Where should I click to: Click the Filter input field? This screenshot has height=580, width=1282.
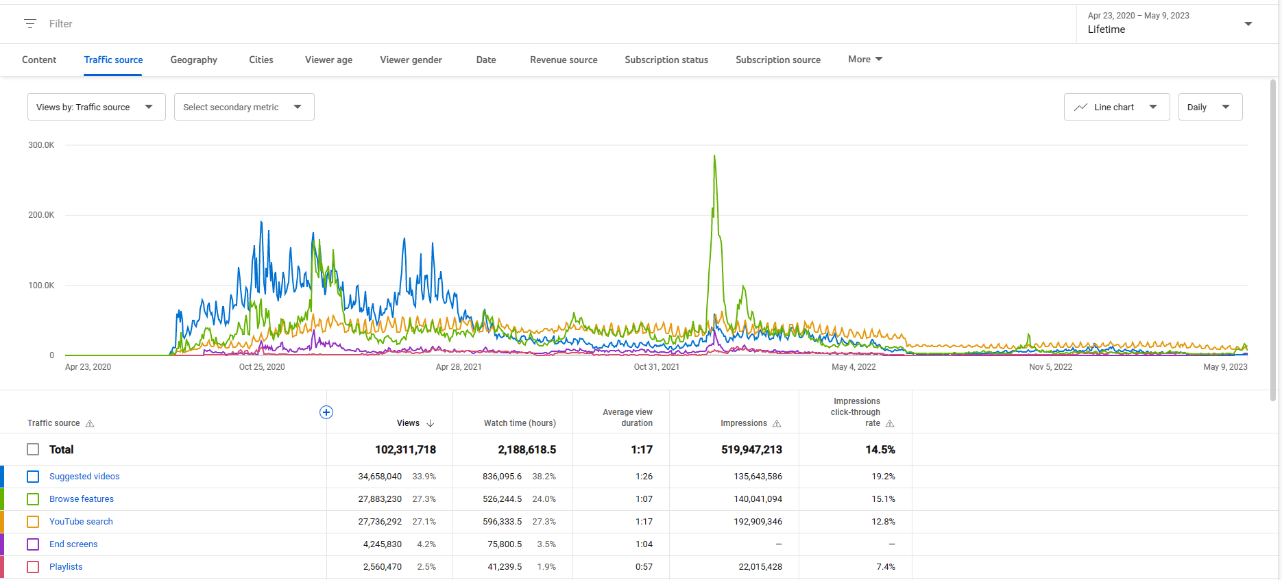pos(274,24)
